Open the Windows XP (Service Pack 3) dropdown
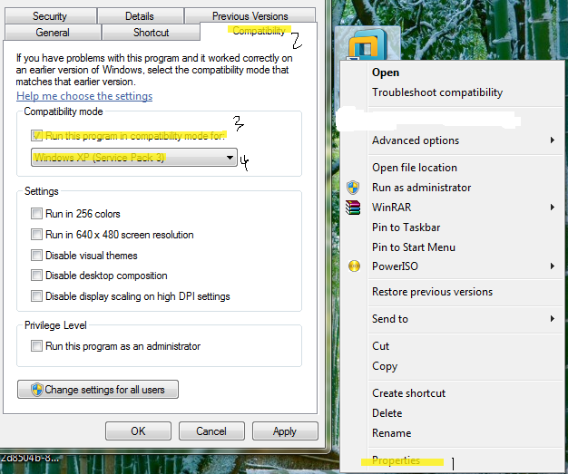 point(134,158)
